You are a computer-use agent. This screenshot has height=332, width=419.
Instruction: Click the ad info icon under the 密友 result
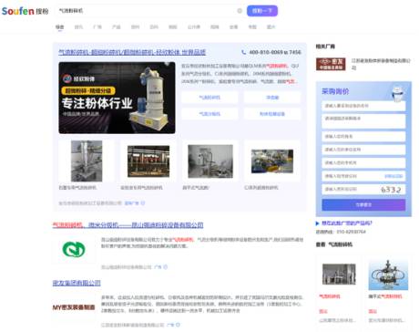pos(179,325)
